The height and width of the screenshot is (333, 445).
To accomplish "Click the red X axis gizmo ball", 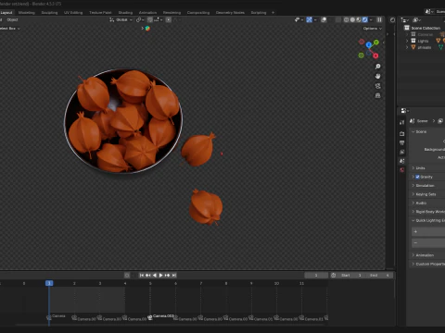I will click(x=375, y=55).
